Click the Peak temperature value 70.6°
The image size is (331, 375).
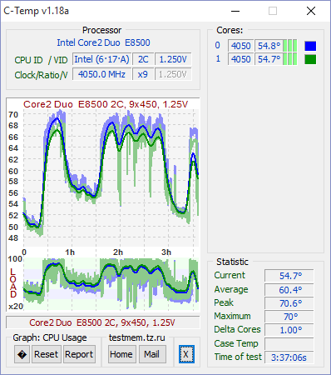point(289,303)
